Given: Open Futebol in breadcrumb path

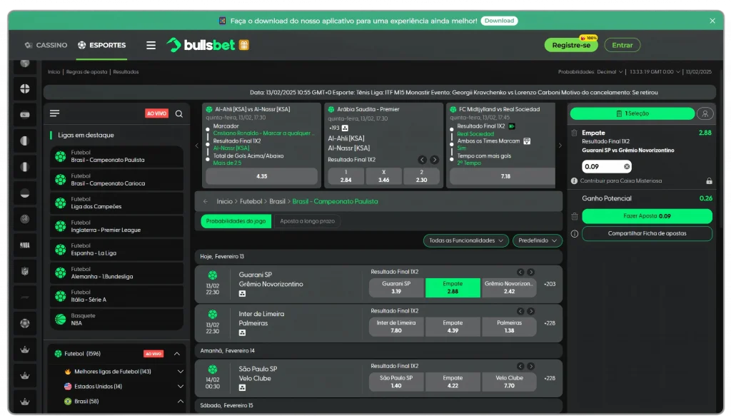Looking at the screenshot, I should click(x=251, y=201).
